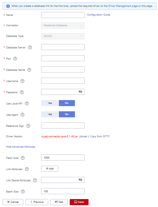Image resolution: width=158 pixels, height=207 pixels.
Task: Click the red Save button
Action: pos(79,202)
